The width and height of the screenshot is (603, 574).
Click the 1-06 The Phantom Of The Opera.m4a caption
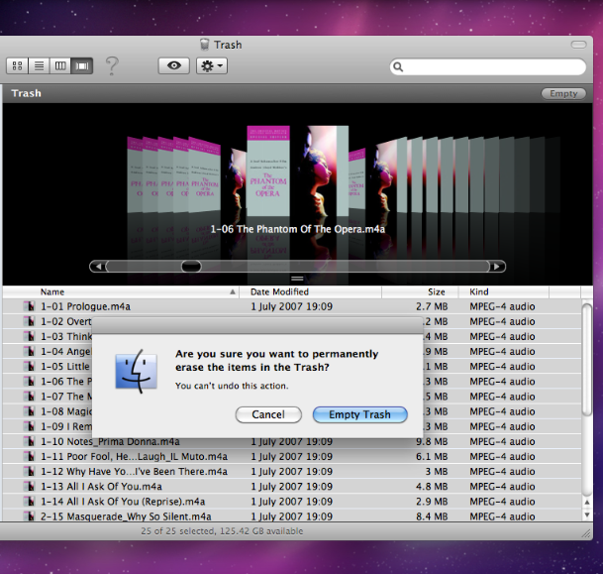tap(297, 229)
